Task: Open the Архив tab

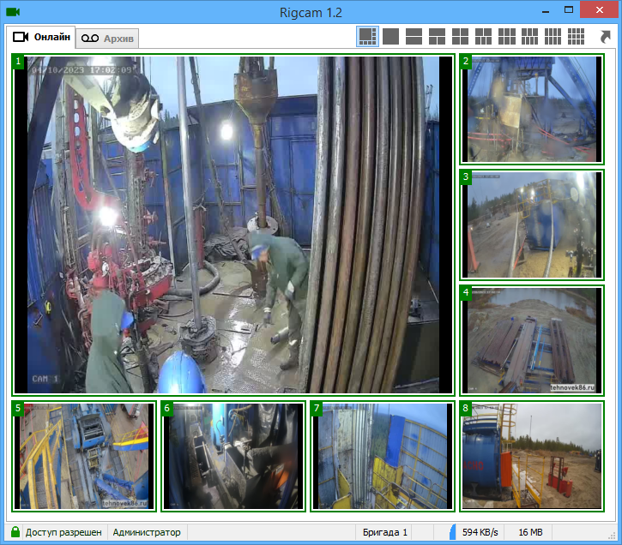Action: click(x=108, y=38)
